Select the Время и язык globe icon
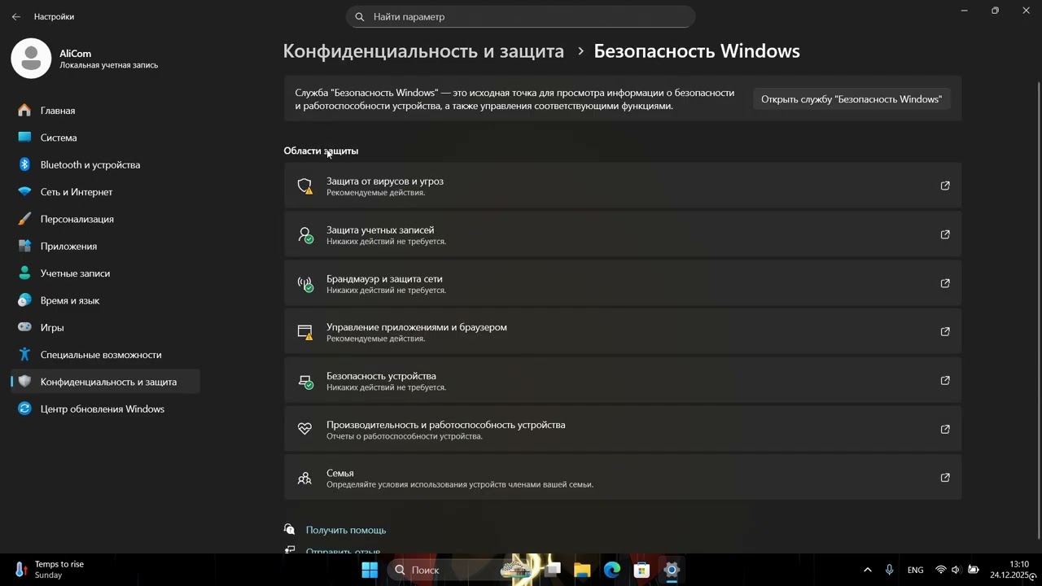Screen dimensions: 1042x586 [24, 300]
